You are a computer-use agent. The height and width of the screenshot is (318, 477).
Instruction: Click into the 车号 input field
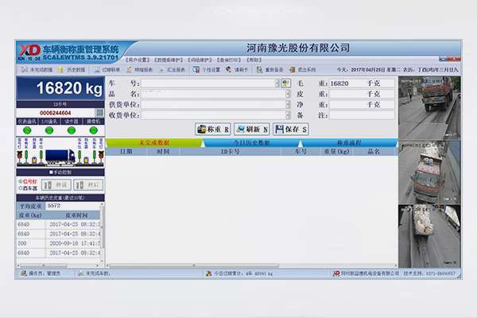208,83
